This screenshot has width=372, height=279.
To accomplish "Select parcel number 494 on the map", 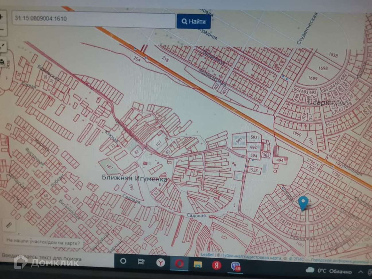I will click(280, 161).
